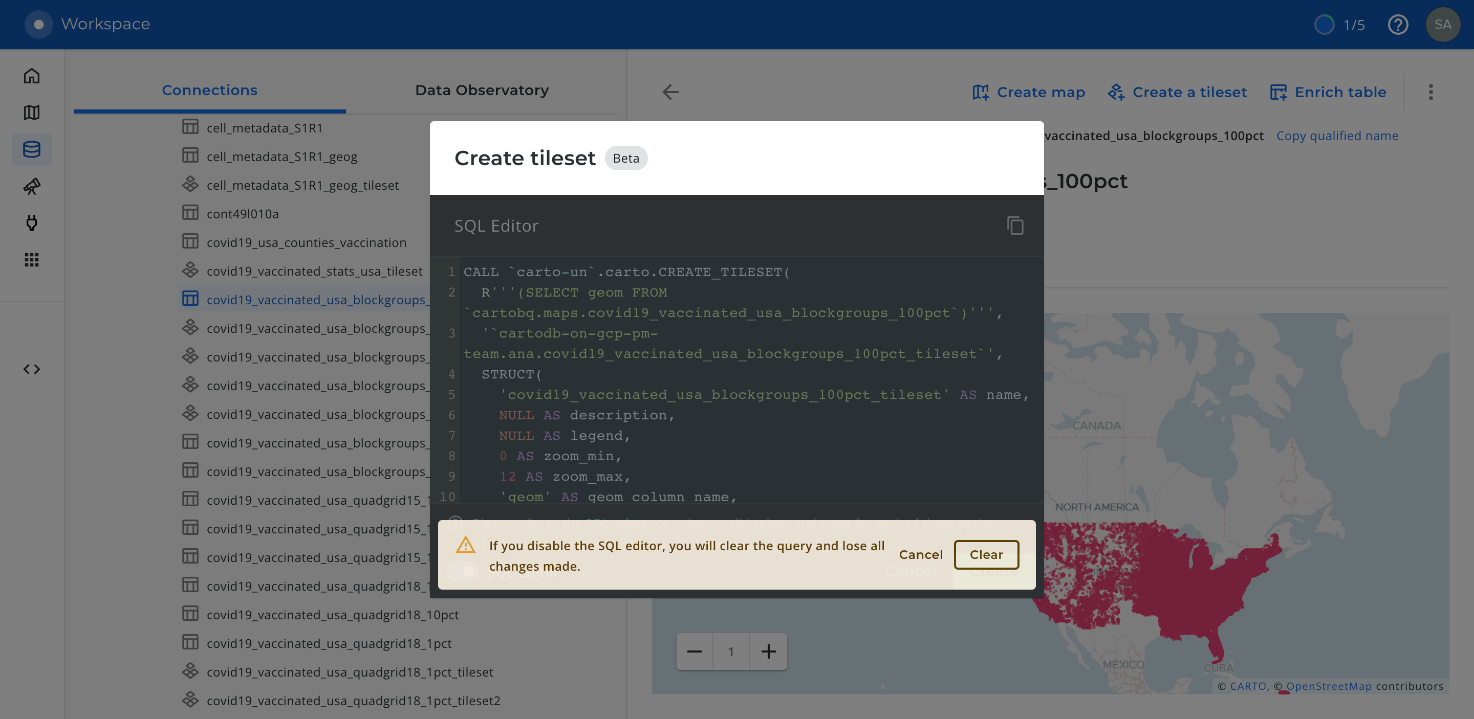
Task: Open the Home icon in sidebar
Action: pos(31,76)
